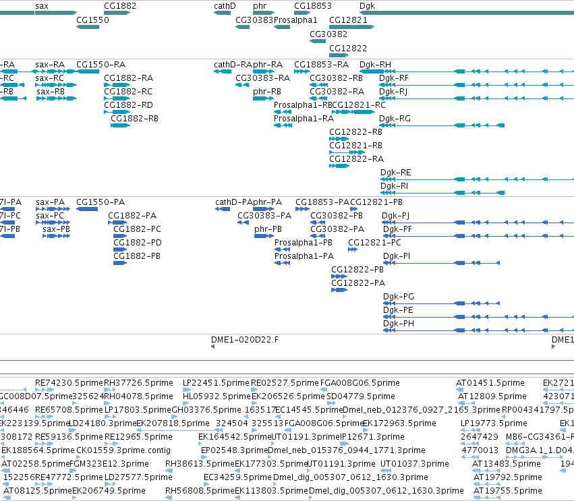This screenshot has height=501, width=574.
Task: Click the cathD-PA protein label
Action: (233, 202)
